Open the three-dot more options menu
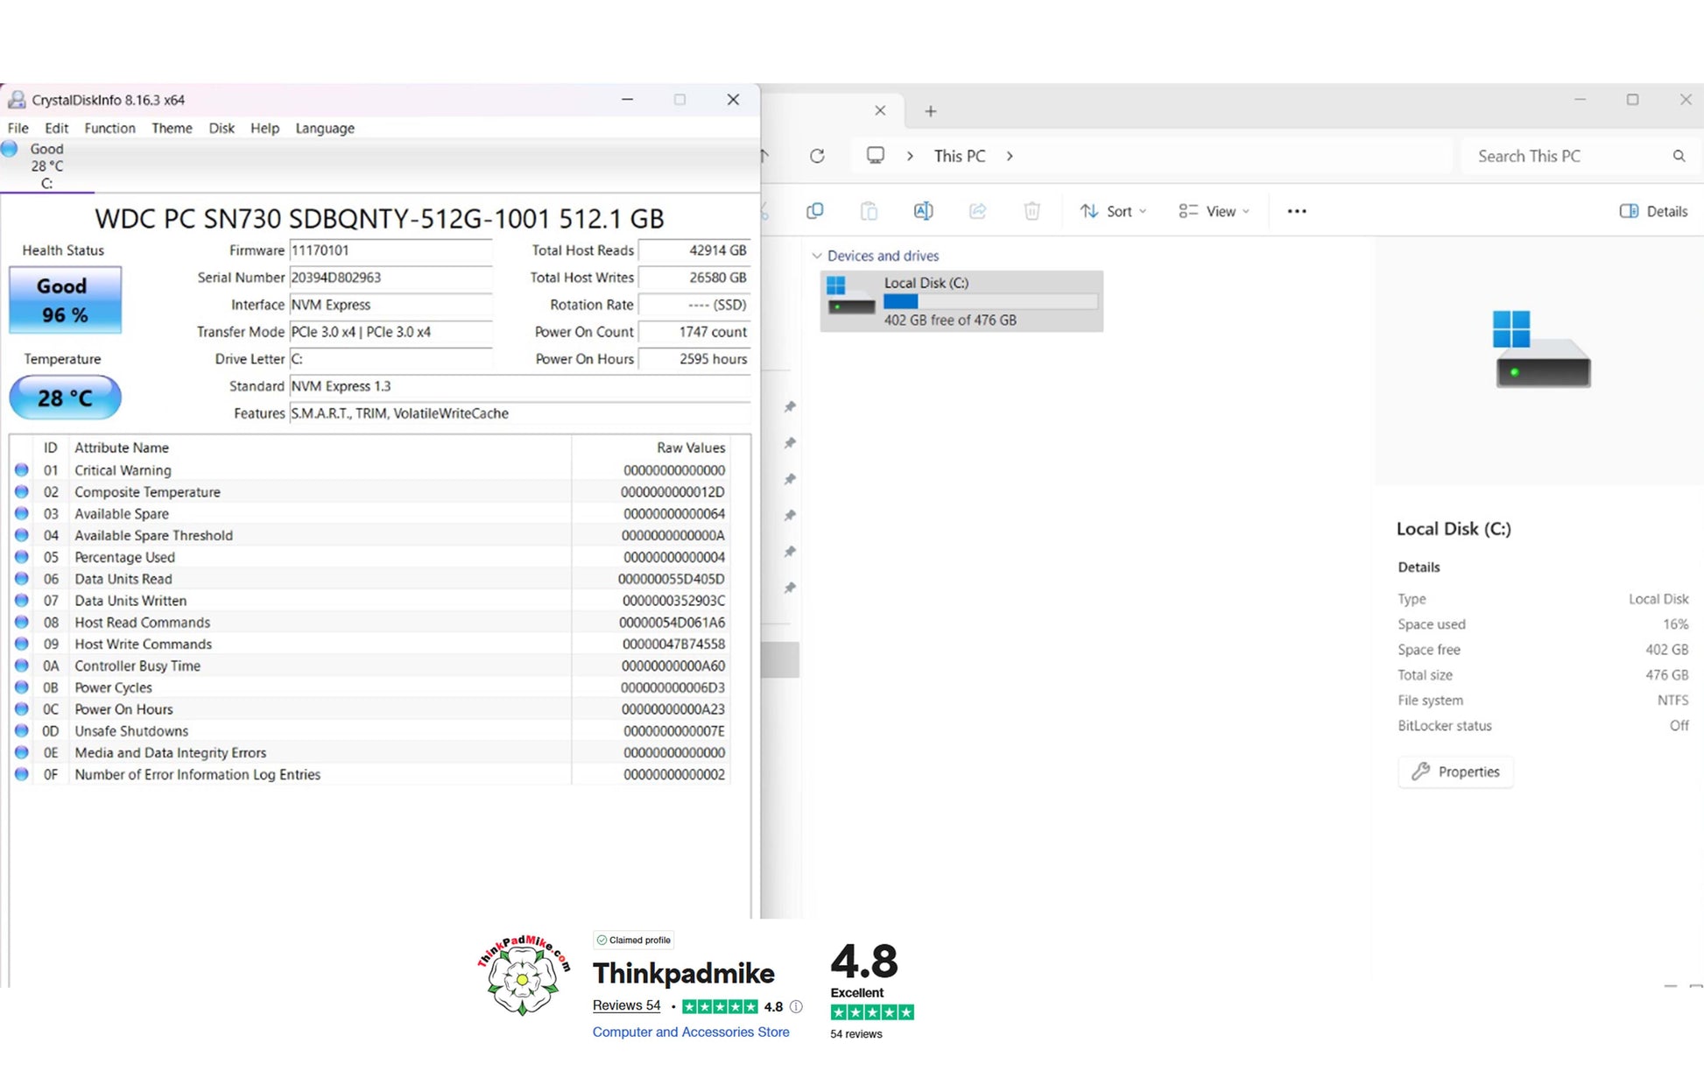Viewport: 1704px width, 1071px height. pos(1297,211)
